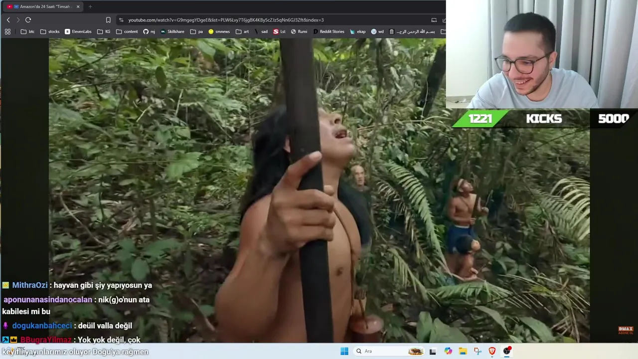
Task: Open the KG bookmark folder
Action: (104, 31)
